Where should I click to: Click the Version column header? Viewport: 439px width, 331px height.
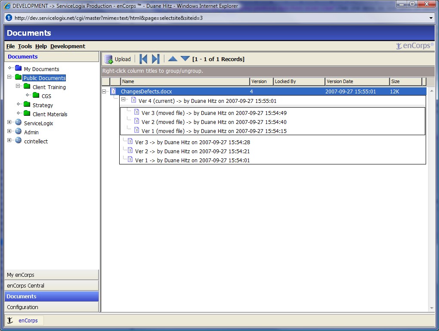coord(261,81)
